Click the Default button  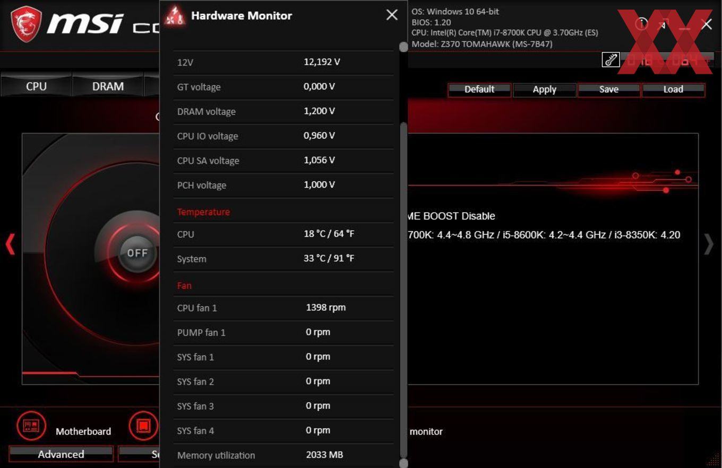point(479,90)
